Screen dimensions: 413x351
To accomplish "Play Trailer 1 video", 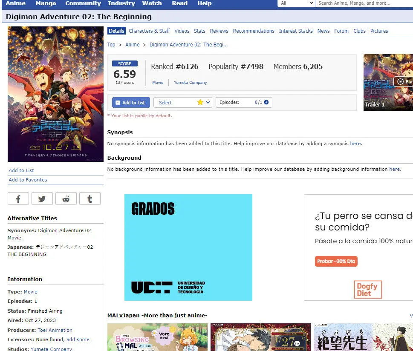I will 388,82.
